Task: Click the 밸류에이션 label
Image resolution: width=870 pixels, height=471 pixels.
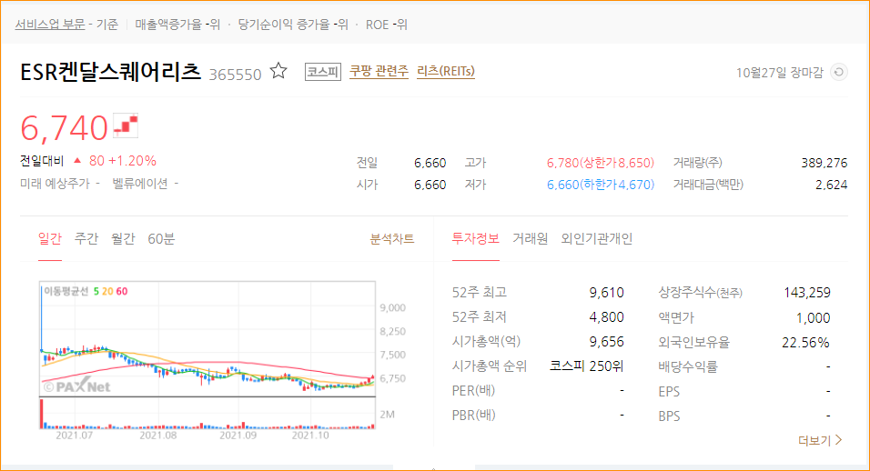Action: pyautogui.click(x=140, y=184)
